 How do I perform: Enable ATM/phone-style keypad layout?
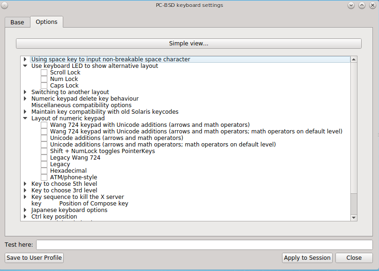pos(44,177)
